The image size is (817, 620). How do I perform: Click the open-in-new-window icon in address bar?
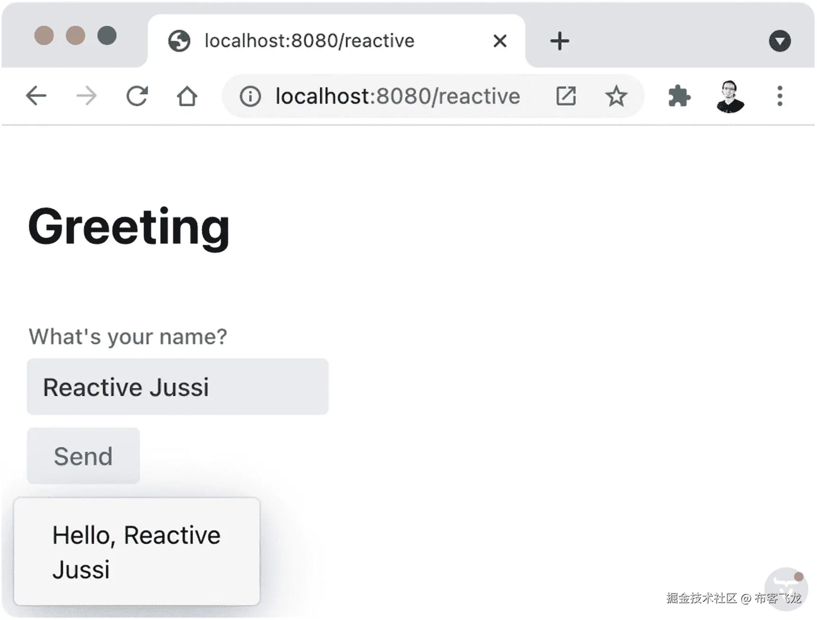pyautogui.click(x=566, y=96)
